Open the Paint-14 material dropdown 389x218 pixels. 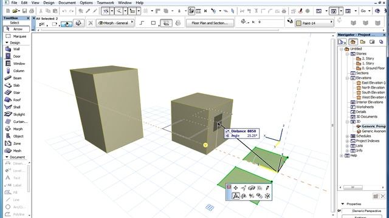click(x=314, y=23)
